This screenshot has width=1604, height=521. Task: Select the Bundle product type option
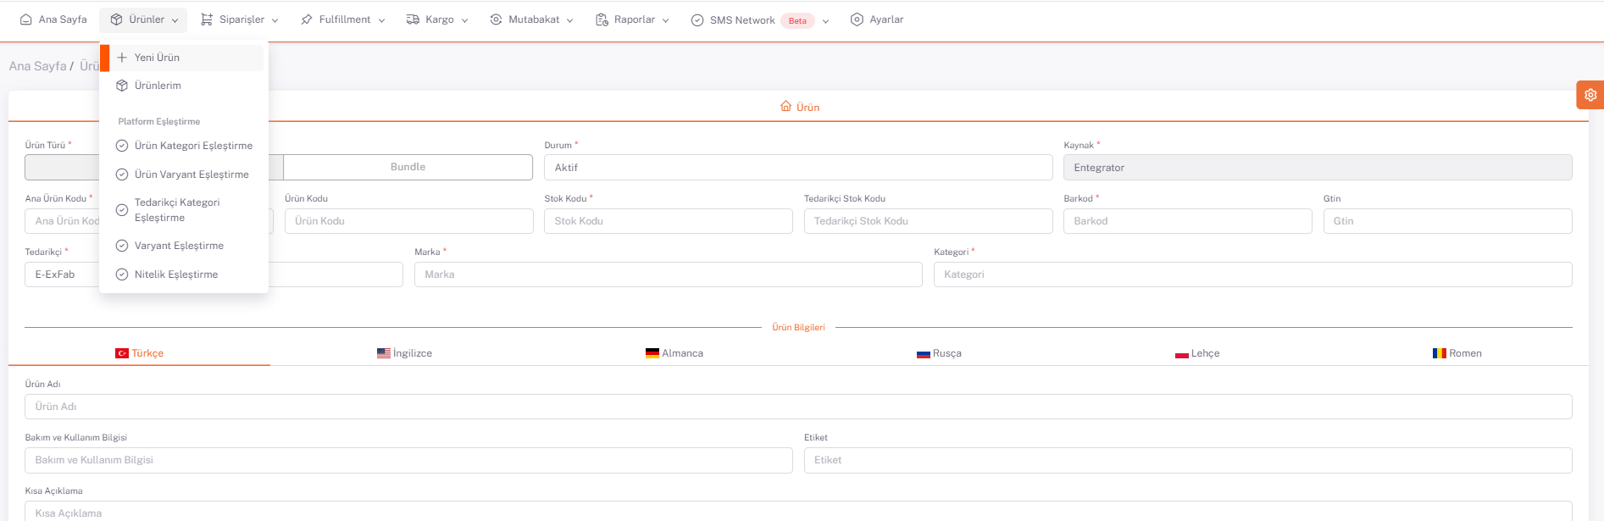[x=408, y=167]
